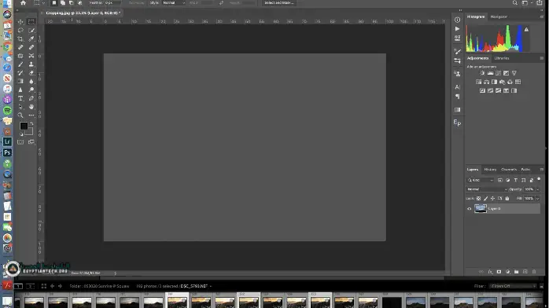The height and width of the screenshot is (308, 549).
Task: Switch to the Libraries tab
Action: 502,58
